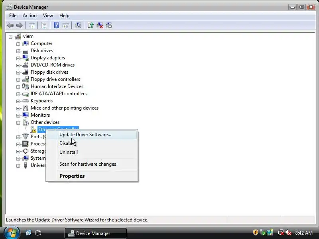Open the File menu

click(13, 16)
